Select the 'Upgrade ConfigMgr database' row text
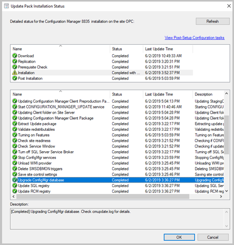 point(41,180)
